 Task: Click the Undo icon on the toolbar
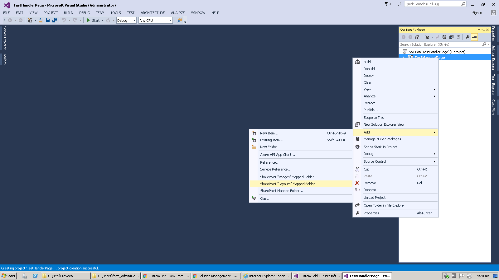(x=64, y=20)
